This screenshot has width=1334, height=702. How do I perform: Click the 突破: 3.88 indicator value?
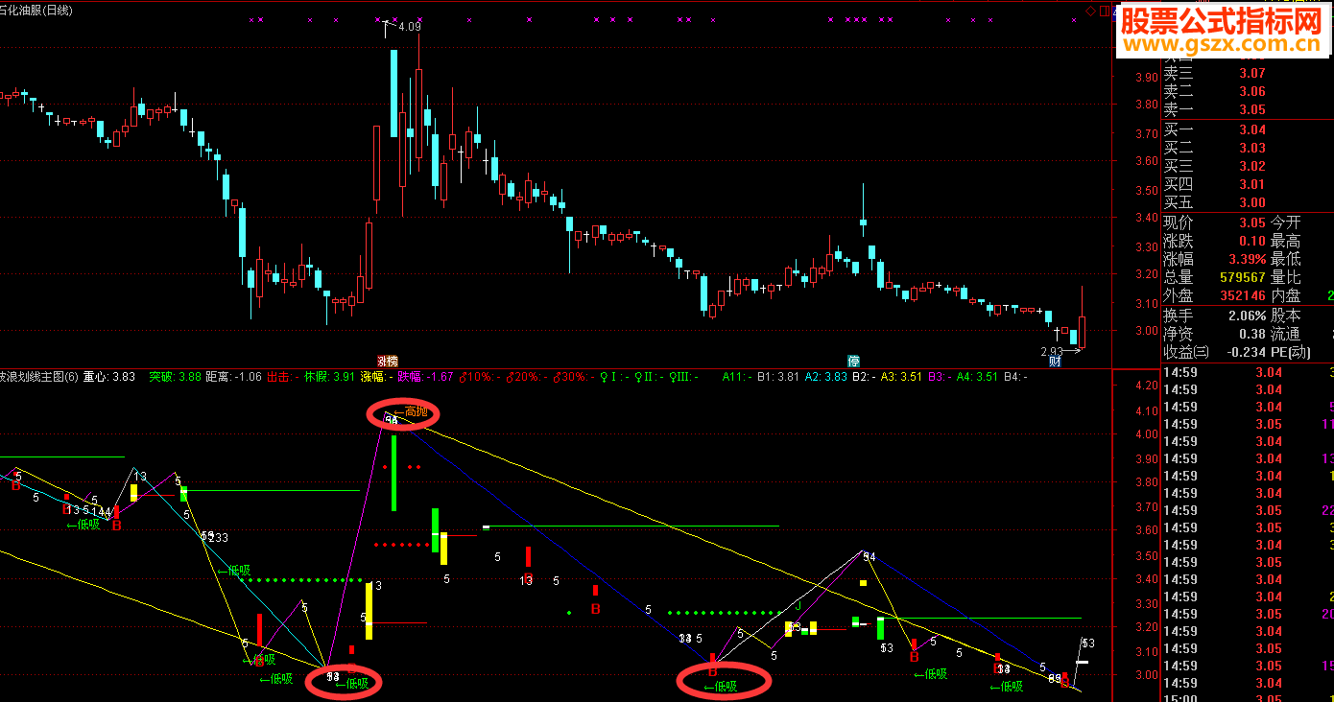[x=176, y=377]
